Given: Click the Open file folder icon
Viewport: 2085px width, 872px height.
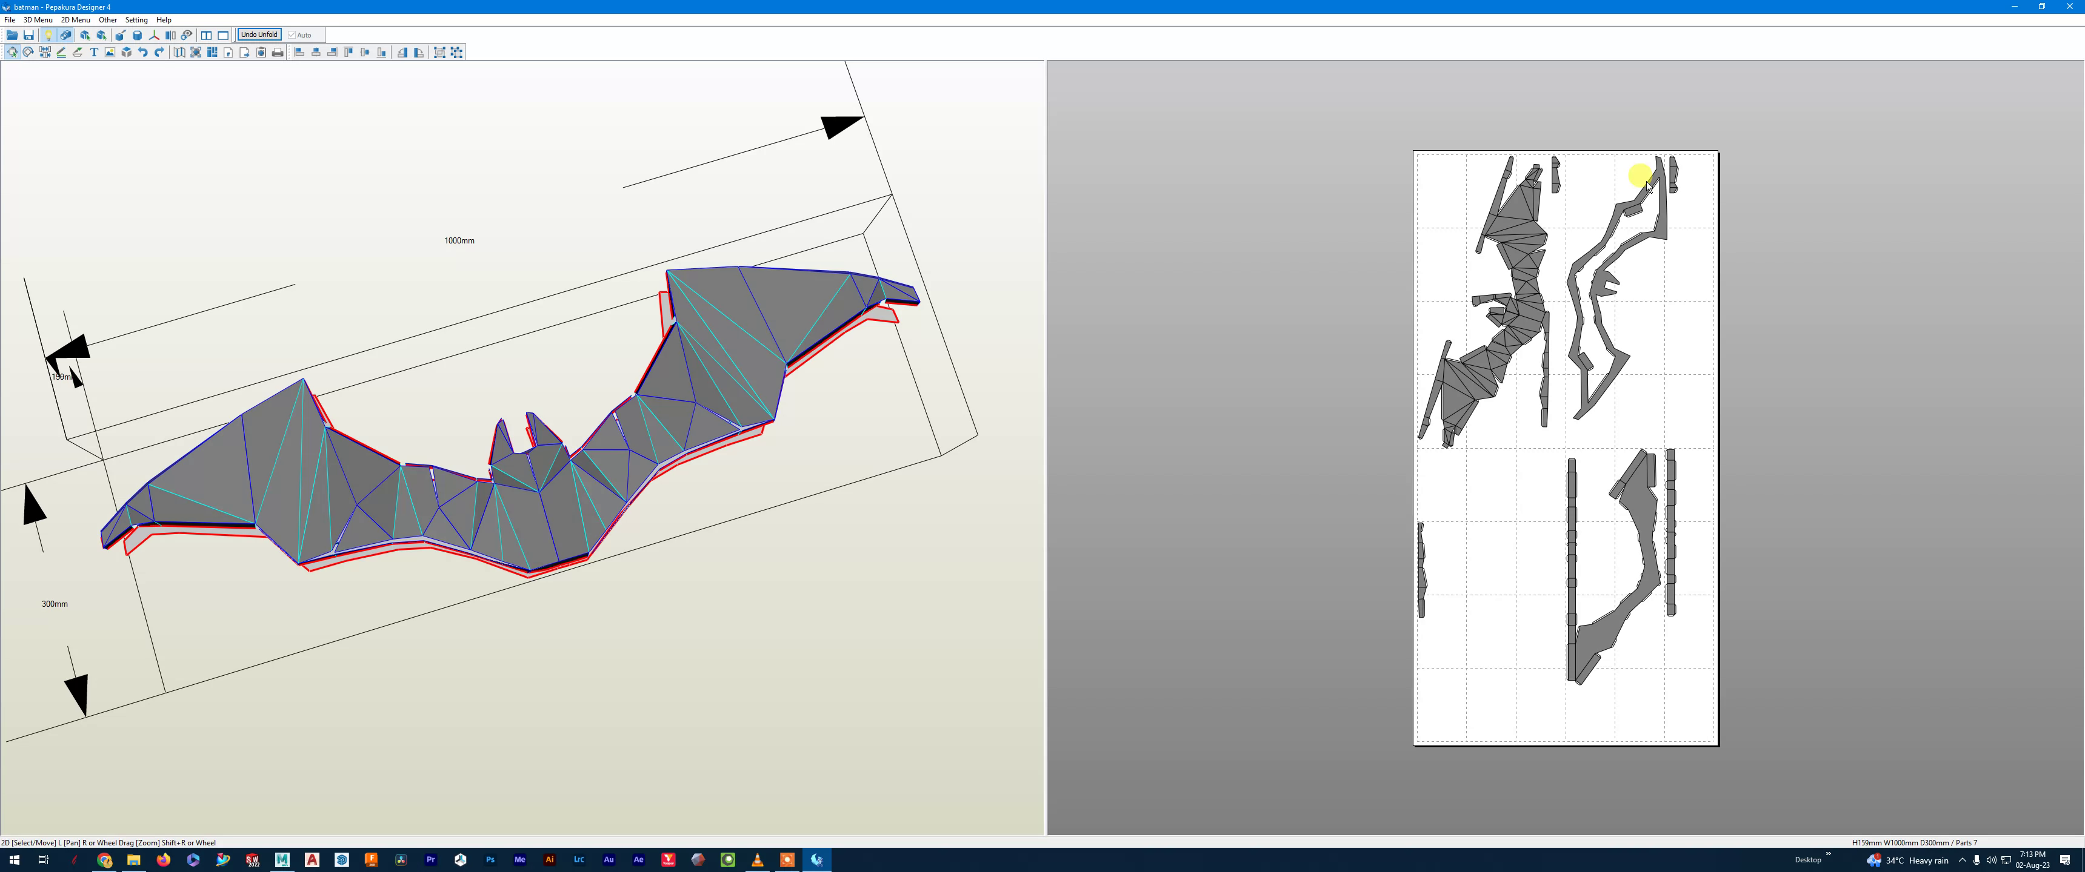Looking at the screenshot, I should pos(12,35).
